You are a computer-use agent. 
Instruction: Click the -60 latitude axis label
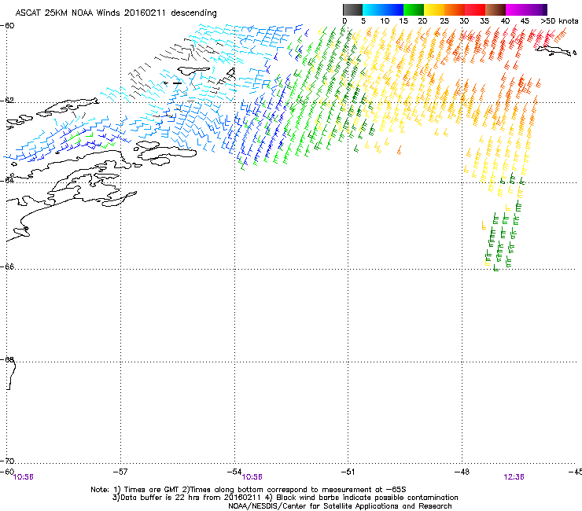[x=8, y=26]
